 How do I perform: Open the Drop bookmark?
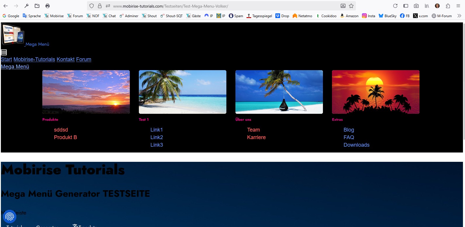(282, 16)
